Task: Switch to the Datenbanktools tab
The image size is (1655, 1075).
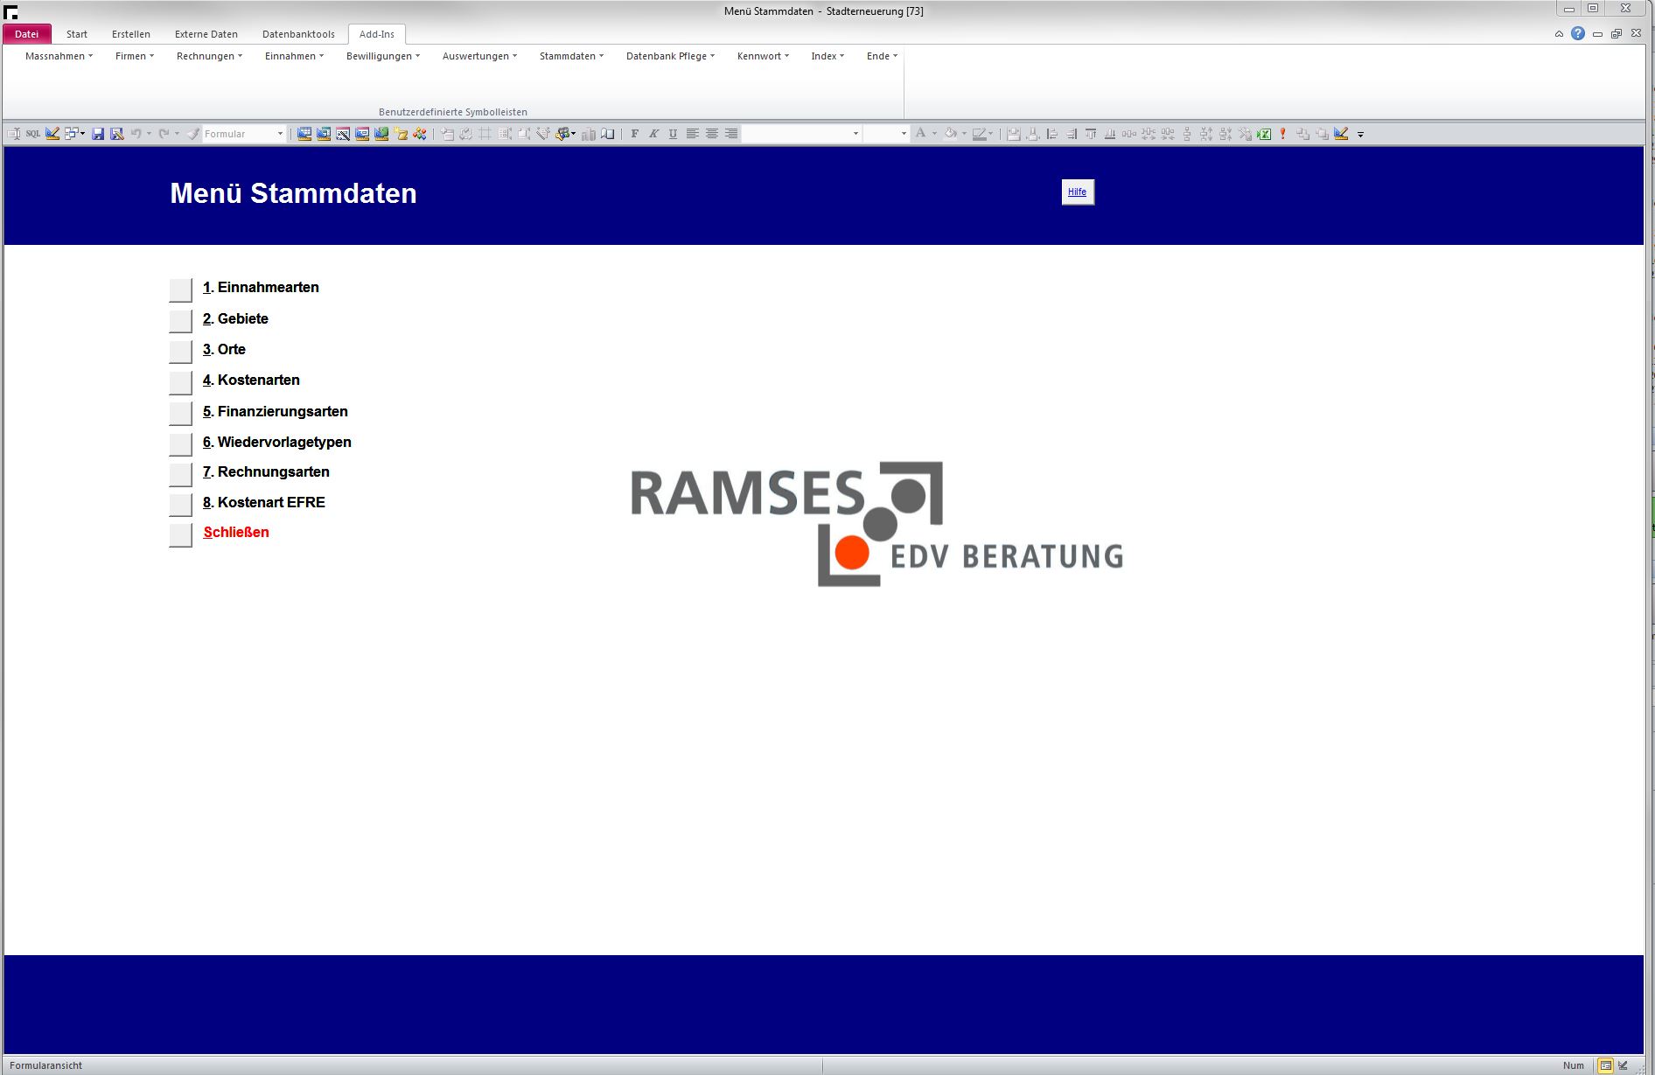Action: (298, 34)
